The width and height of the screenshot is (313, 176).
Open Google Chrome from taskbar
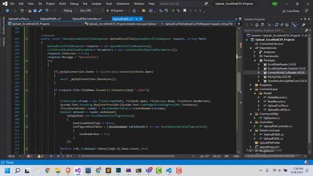(48, 171)
